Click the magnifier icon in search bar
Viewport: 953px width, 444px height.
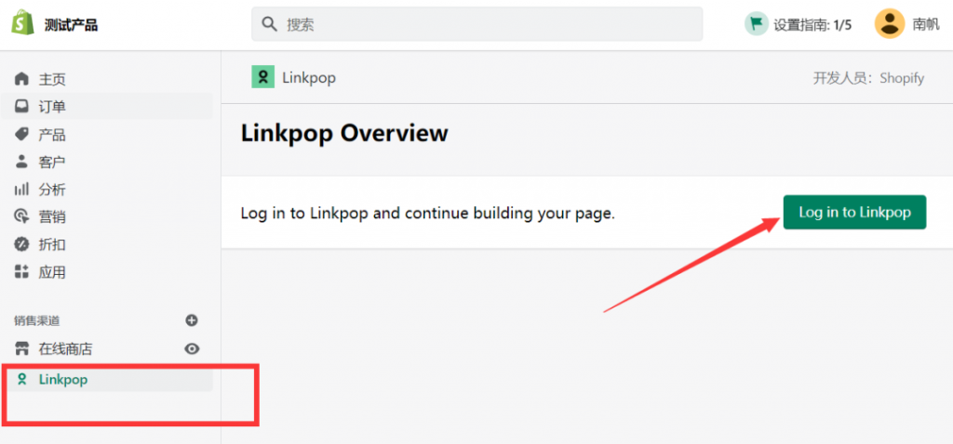point(269,24)
